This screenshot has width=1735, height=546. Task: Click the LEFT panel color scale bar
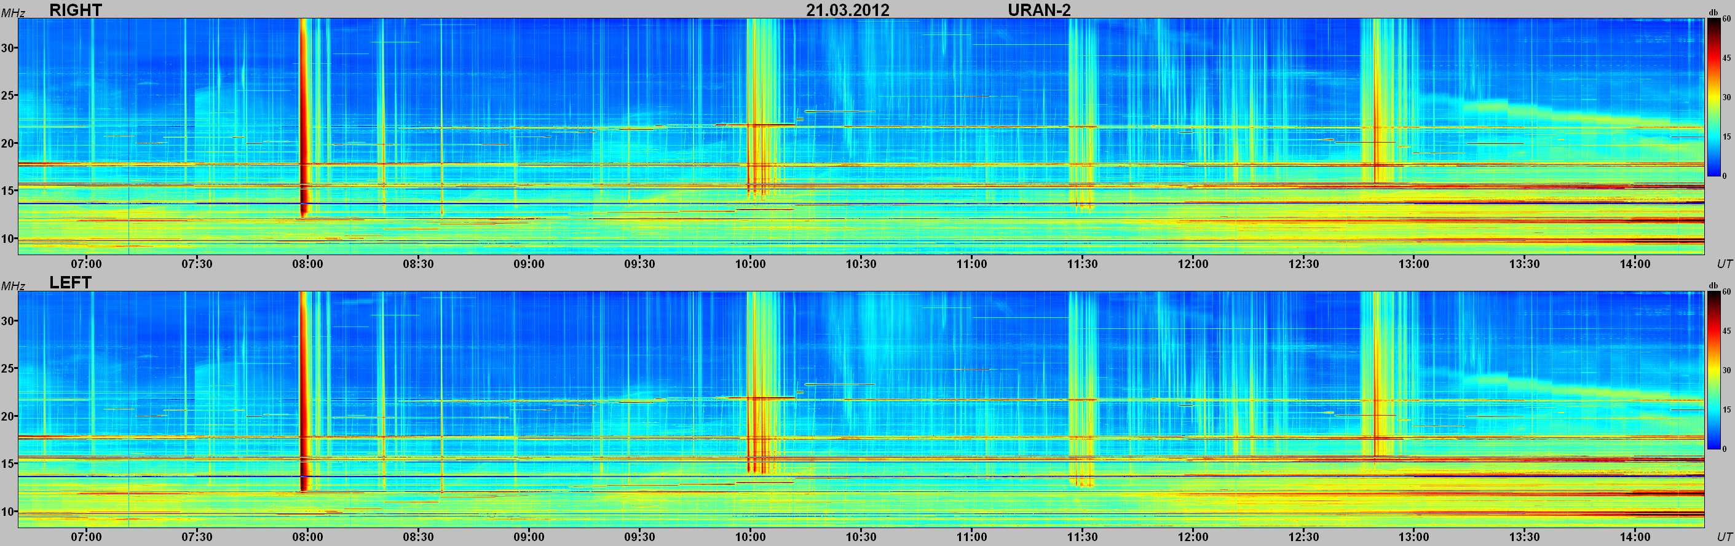[x=1713, y=370]
